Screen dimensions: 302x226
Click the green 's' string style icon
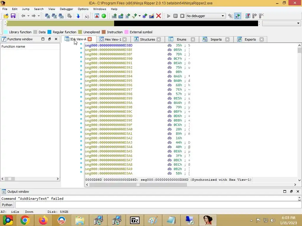tap(134, 16)
